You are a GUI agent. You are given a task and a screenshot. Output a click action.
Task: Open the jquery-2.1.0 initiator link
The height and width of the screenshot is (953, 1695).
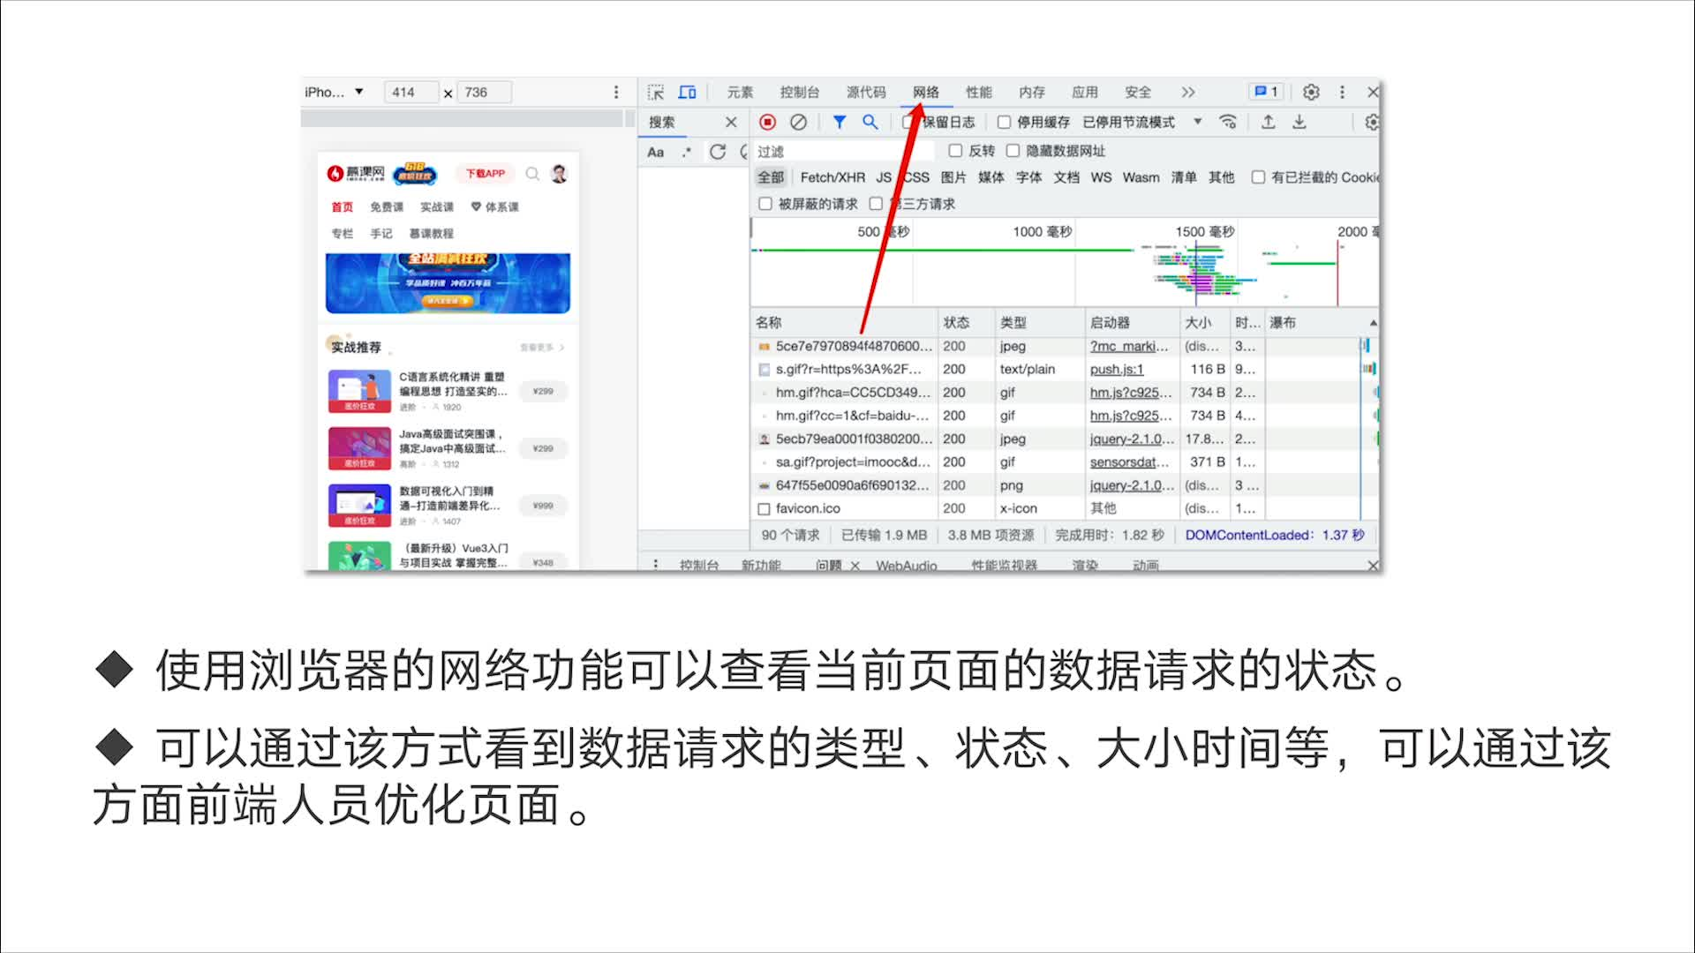coord(1131,439)
